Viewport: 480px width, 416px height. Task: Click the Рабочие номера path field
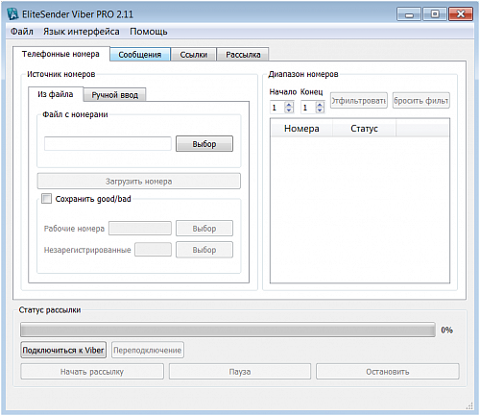[140, 229]
